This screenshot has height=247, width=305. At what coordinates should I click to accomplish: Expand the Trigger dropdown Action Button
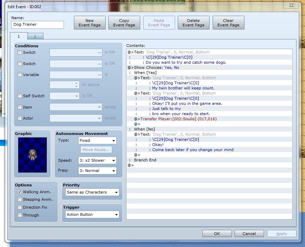92,214
